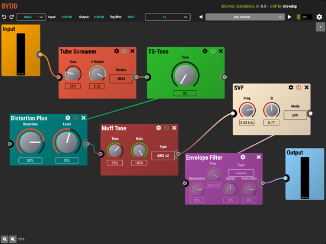Click the CPU usage meter
The height and width of the screenshot is (244, 326).
click(x=305, y=17)
